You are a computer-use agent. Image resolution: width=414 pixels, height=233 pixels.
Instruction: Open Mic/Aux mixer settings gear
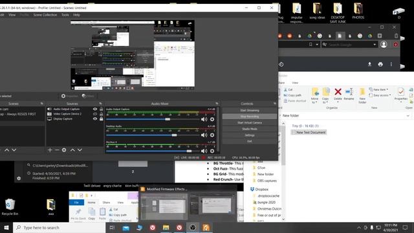(212, 151)
